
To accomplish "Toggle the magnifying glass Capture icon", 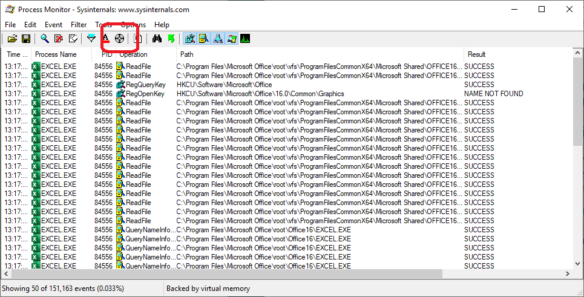I will (x=45, y=39).
